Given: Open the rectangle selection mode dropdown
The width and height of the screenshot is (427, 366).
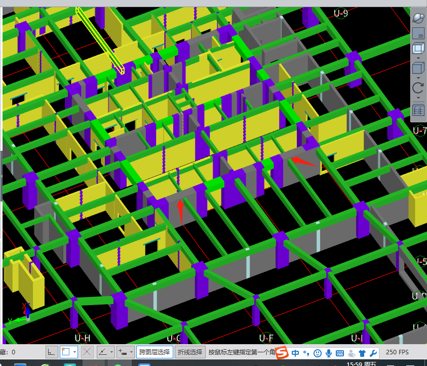Looking at the screenshot, I should 74,352.
